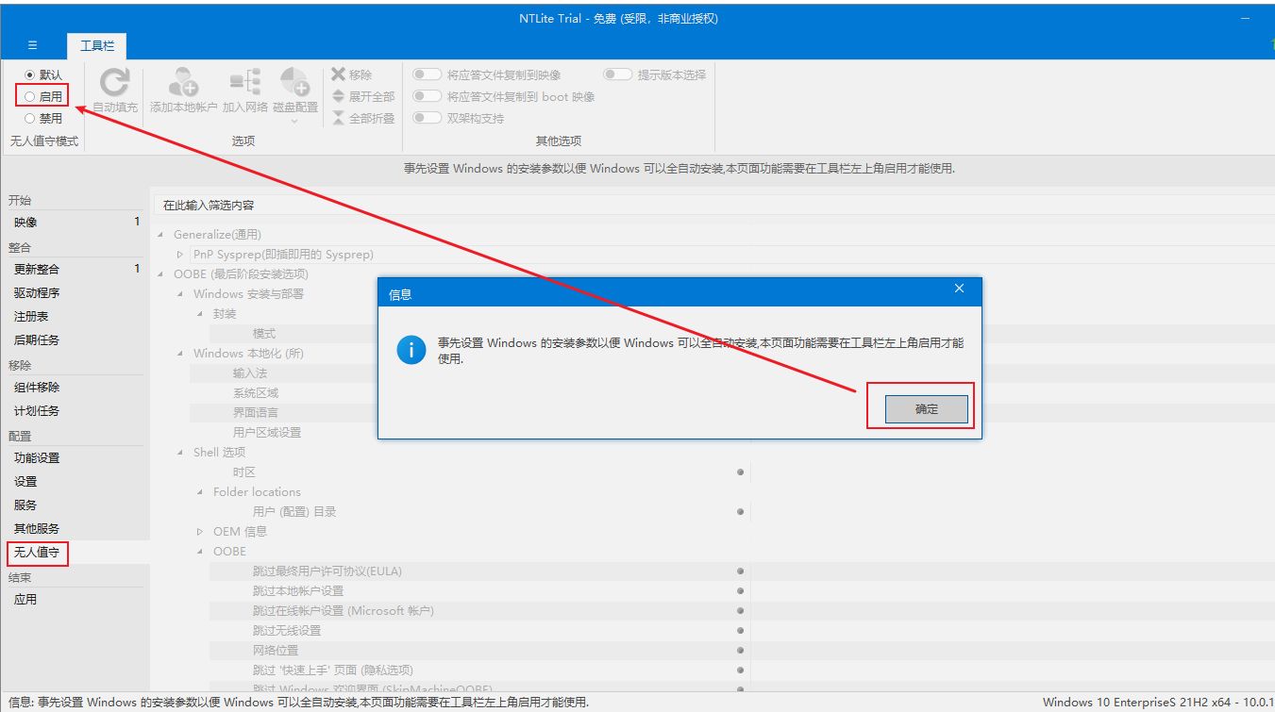The image size is (1275, 712).
Task: Collapse the Generalize(通用) tree node
Action: pos(160,235)
